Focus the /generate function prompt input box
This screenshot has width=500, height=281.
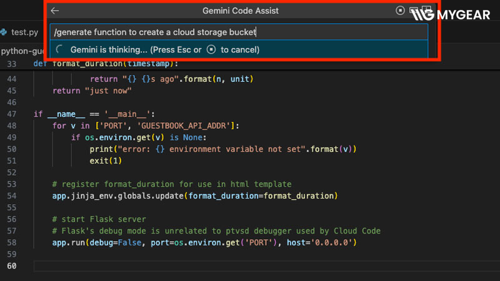pos(239,32)
